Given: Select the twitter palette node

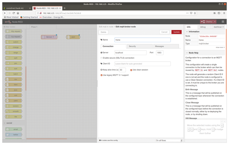Looking at the screenshot, I should pos(14,134).
